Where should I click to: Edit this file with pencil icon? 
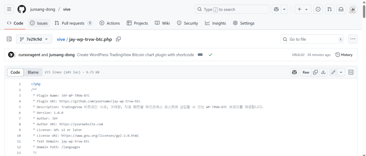333,72
